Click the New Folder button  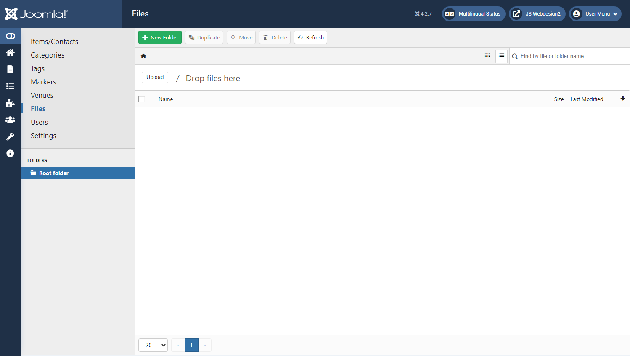point(160,37)
